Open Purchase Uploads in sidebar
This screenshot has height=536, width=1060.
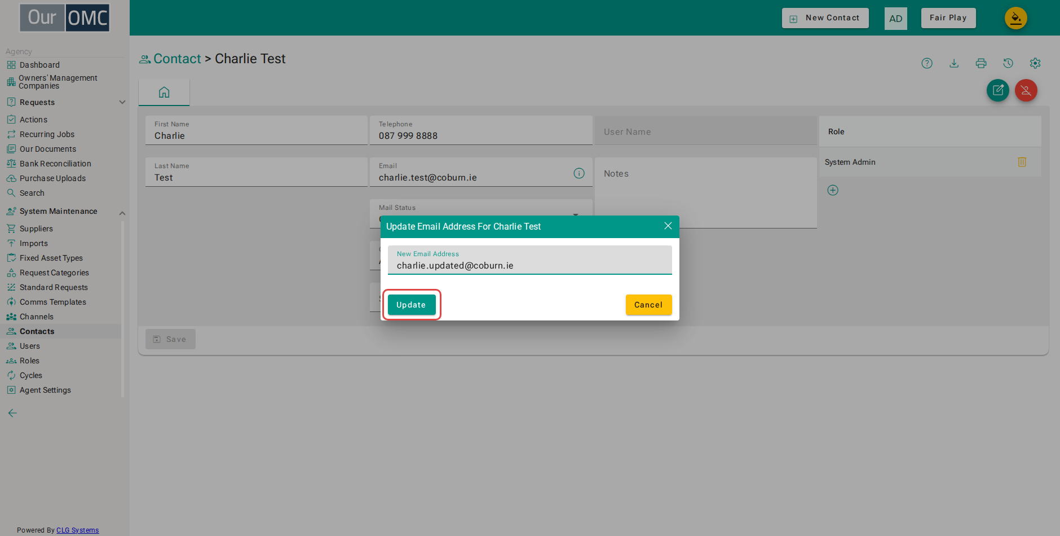click(52, 178)
